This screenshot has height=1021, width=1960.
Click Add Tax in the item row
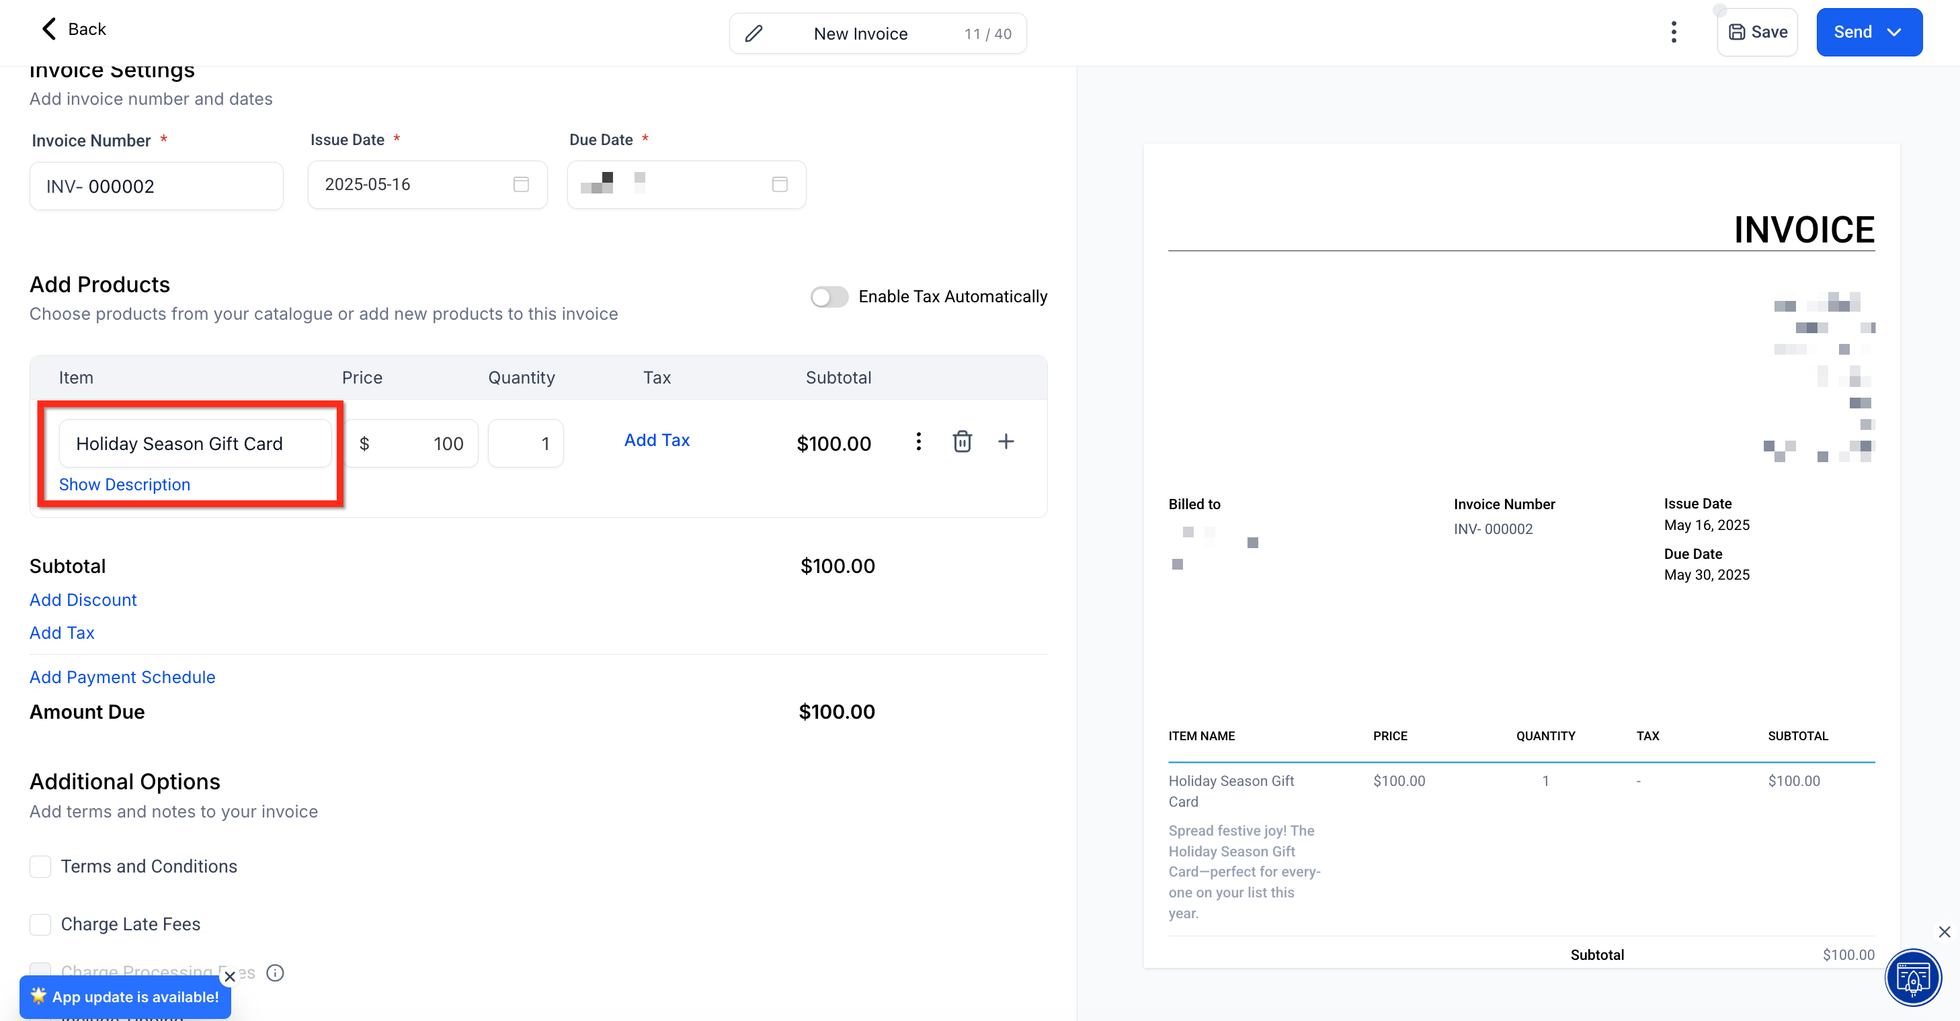point(657,440)
